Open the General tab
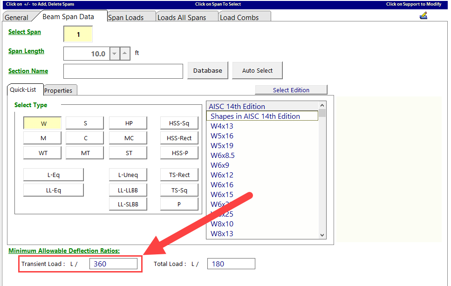Screen dimensions: 451x286 16,18
